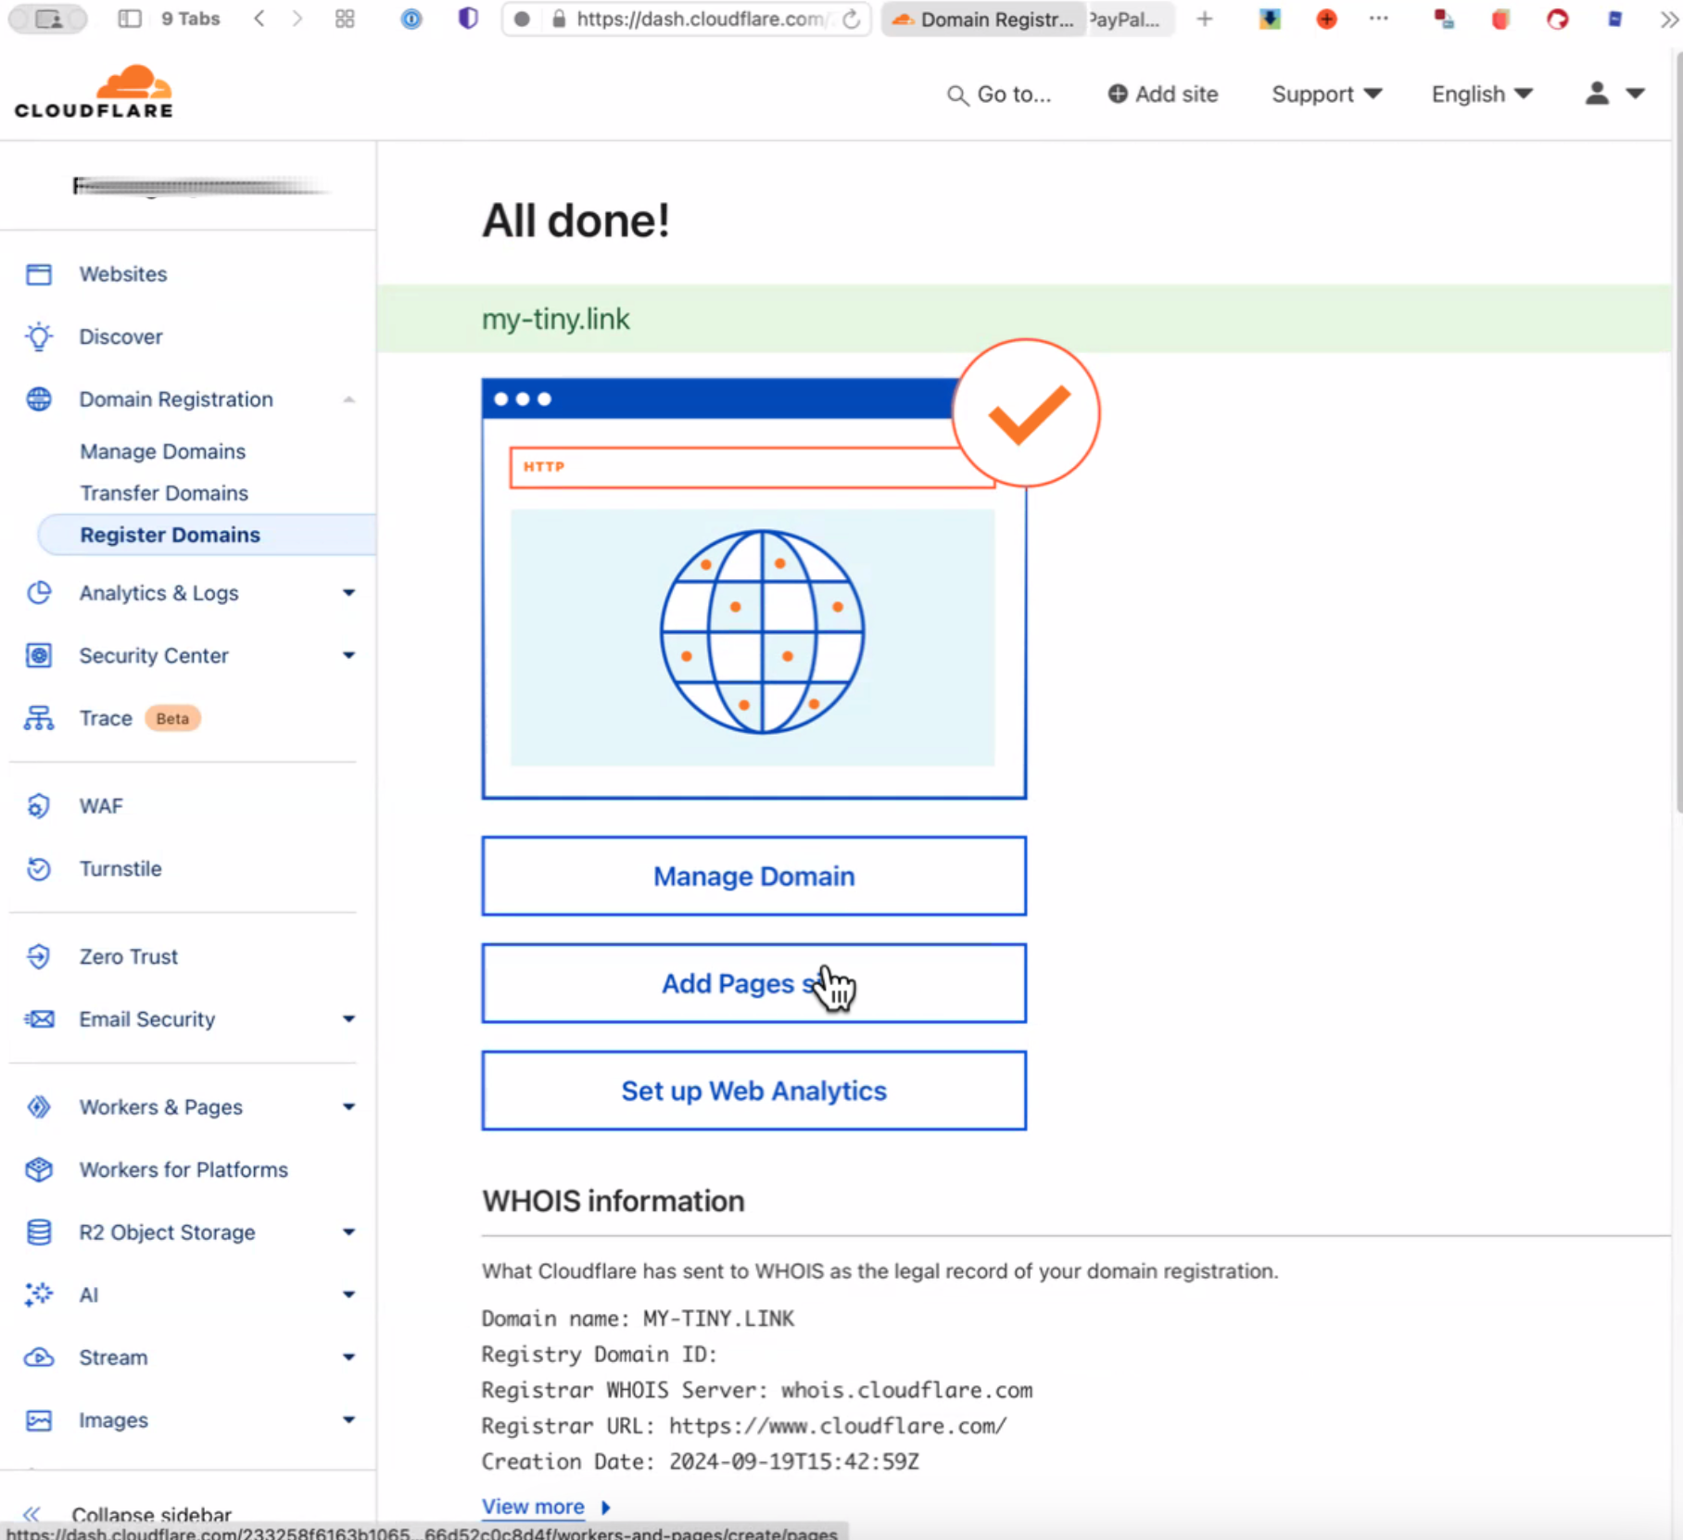Click the Turnstile icon
The height and width of the screenshot is (1540, 1683).
point(39,869)
